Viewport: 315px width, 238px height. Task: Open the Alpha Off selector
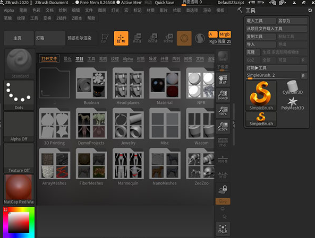point(19,127)
